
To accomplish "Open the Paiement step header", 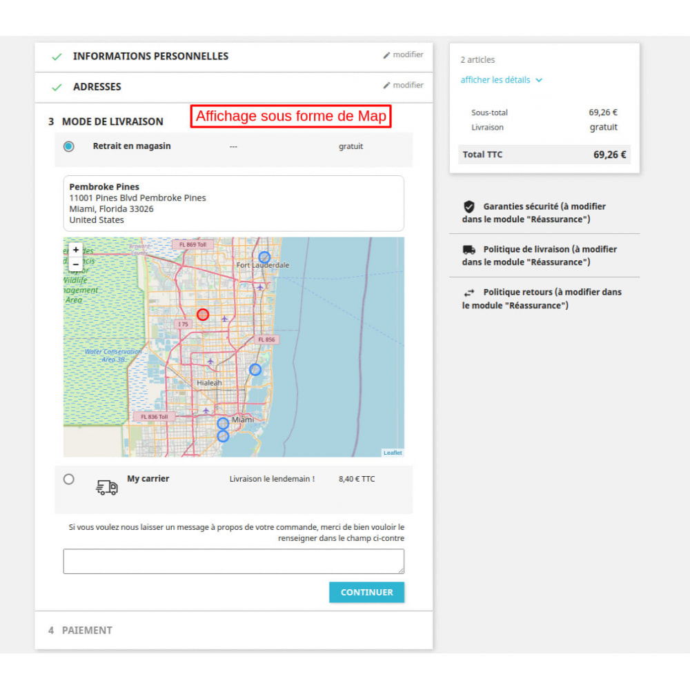I will coord(87,630).
